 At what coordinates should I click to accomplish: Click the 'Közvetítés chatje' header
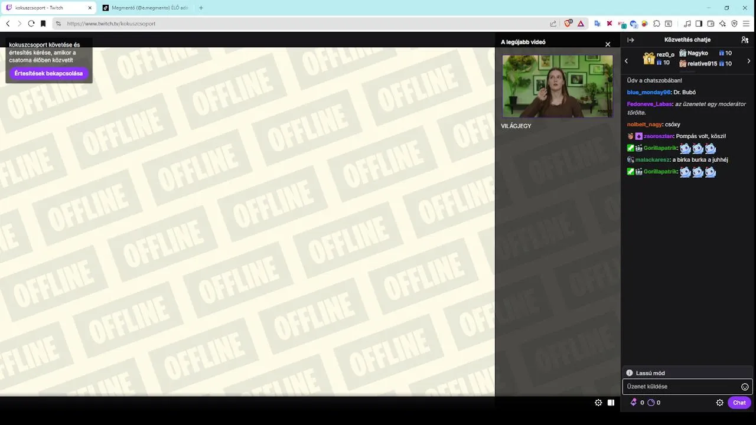click(x=687, y=40)
